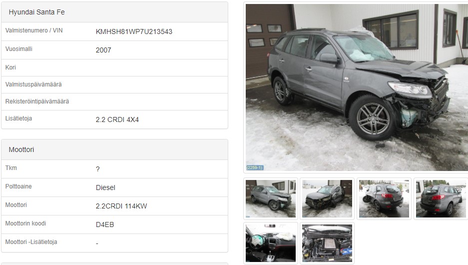468x265 pixels.
Task: Select the rear-left view thumbnail
Action: pyautogui.click(x=384, y=198)
